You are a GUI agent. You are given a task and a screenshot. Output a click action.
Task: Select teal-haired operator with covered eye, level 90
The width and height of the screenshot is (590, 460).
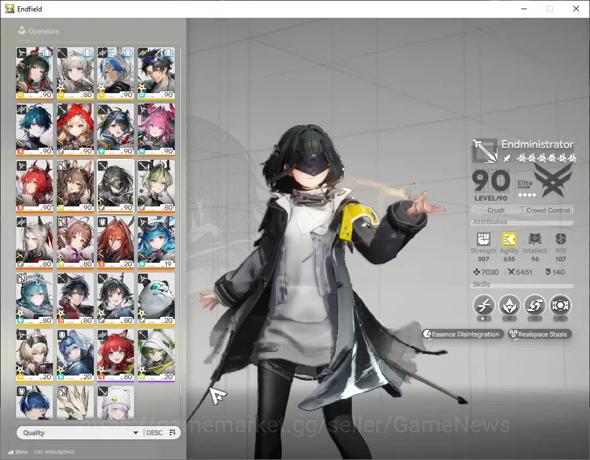click(x=35, y=130)
